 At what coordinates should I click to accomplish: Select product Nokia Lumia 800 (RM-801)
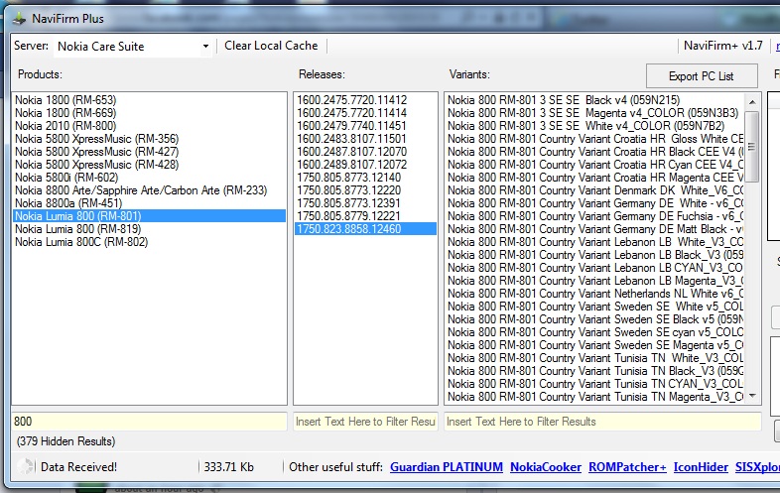pyautogui.click(x=149, y=216)
